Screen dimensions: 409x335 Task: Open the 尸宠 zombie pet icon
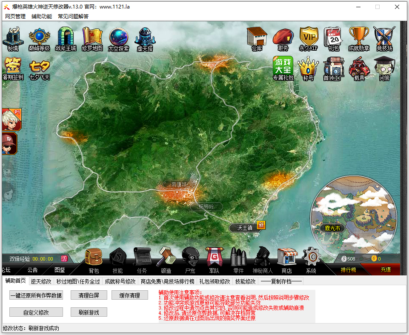(190, 261)
